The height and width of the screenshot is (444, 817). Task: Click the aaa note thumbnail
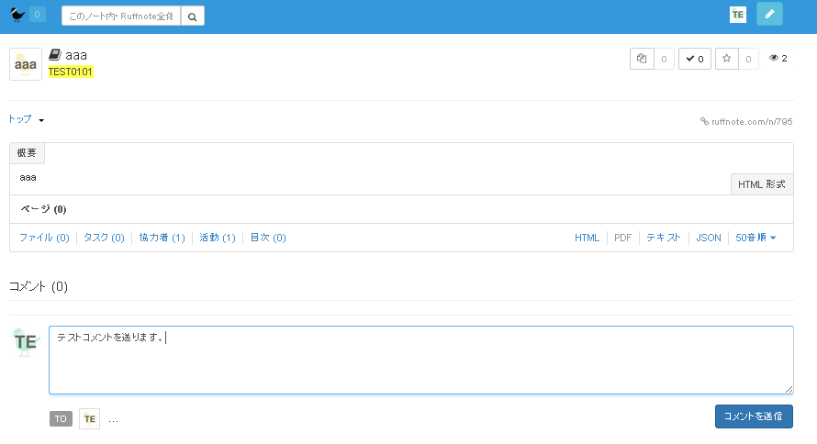tap(26, 64)
